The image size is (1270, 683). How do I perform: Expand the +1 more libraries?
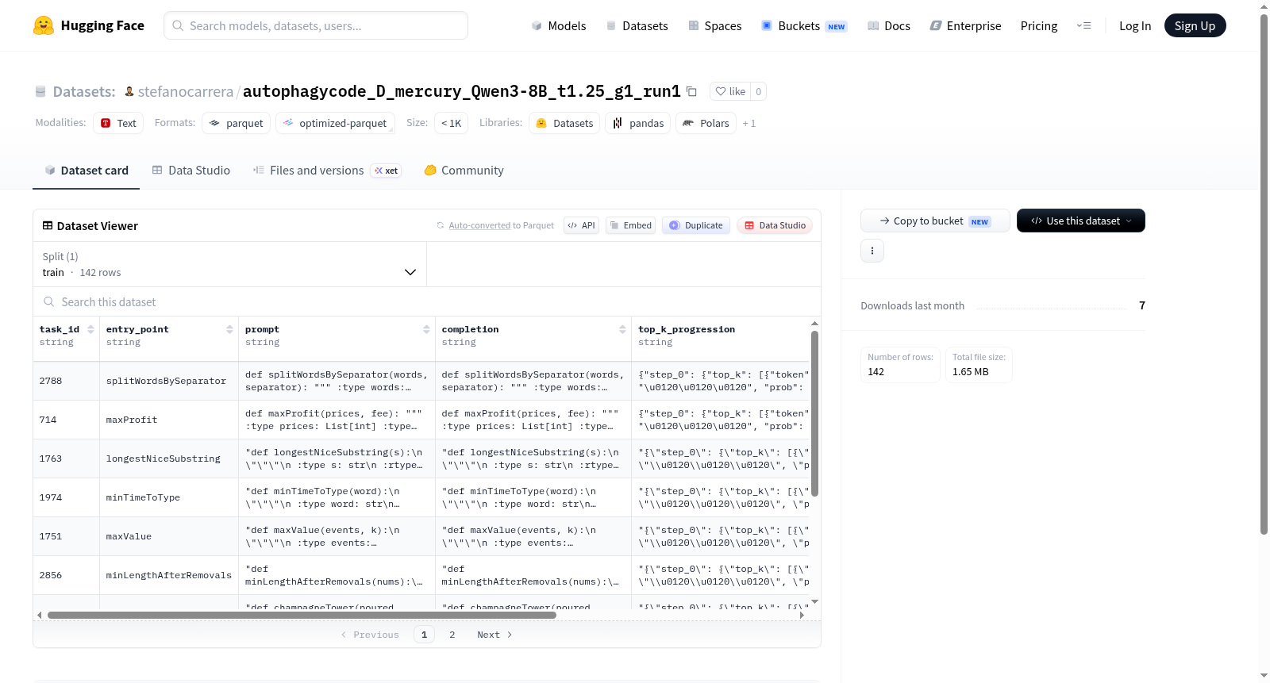[749, 123]
